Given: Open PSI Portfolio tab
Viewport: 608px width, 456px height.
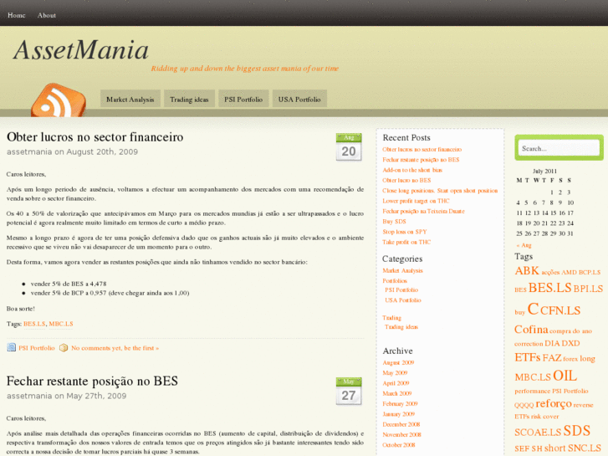Looking at the screenshot, I should tap(243, 99).
